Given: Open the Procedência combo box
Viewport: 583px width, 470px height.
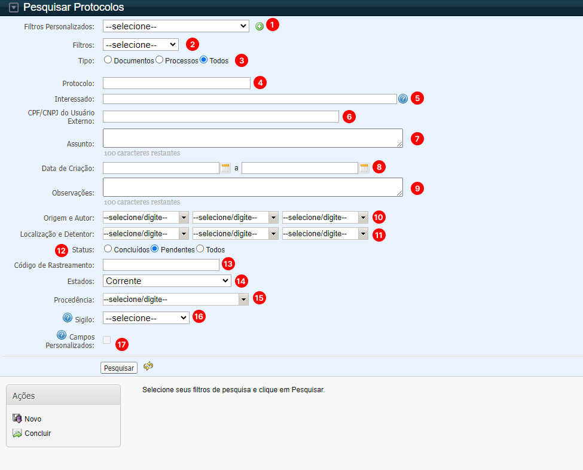Looking at the screenshot, I should [175, 300].
